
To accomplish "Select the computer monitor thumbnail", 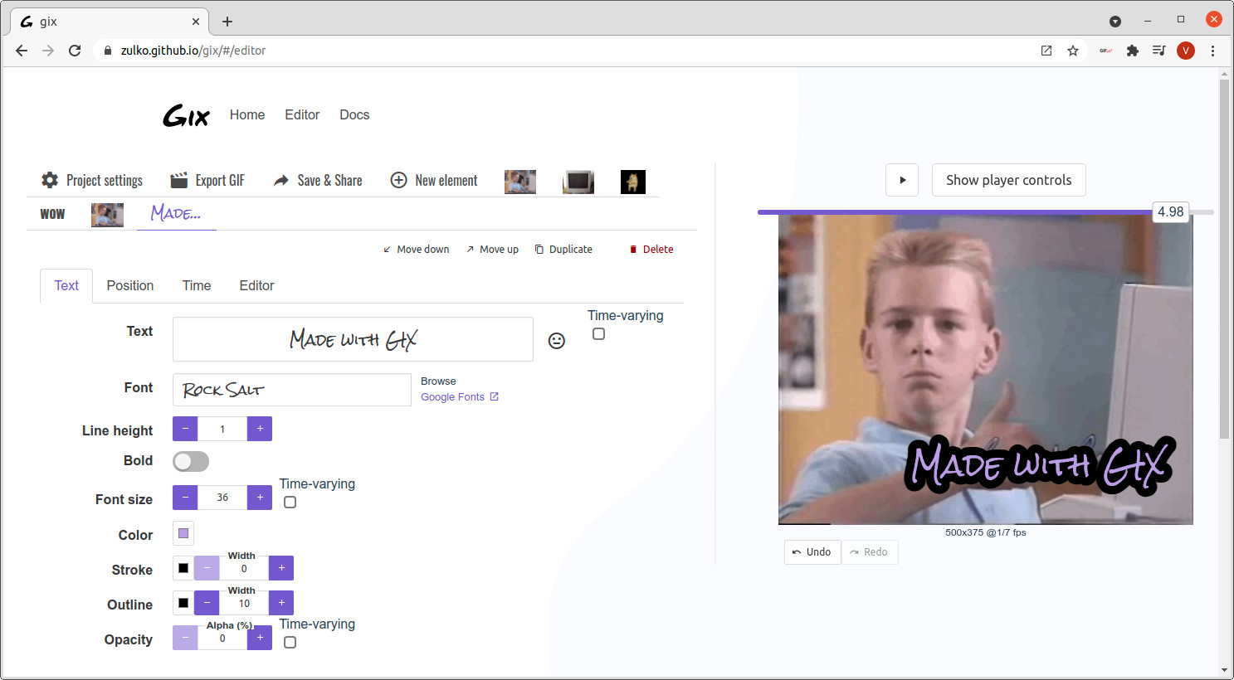I will coord(578,182).
